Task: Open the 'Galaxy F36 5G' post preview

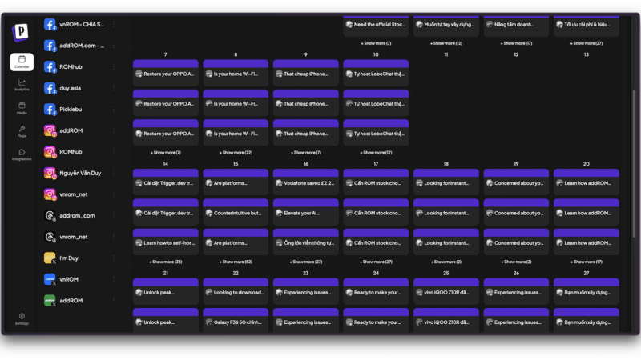Action: 236,322
